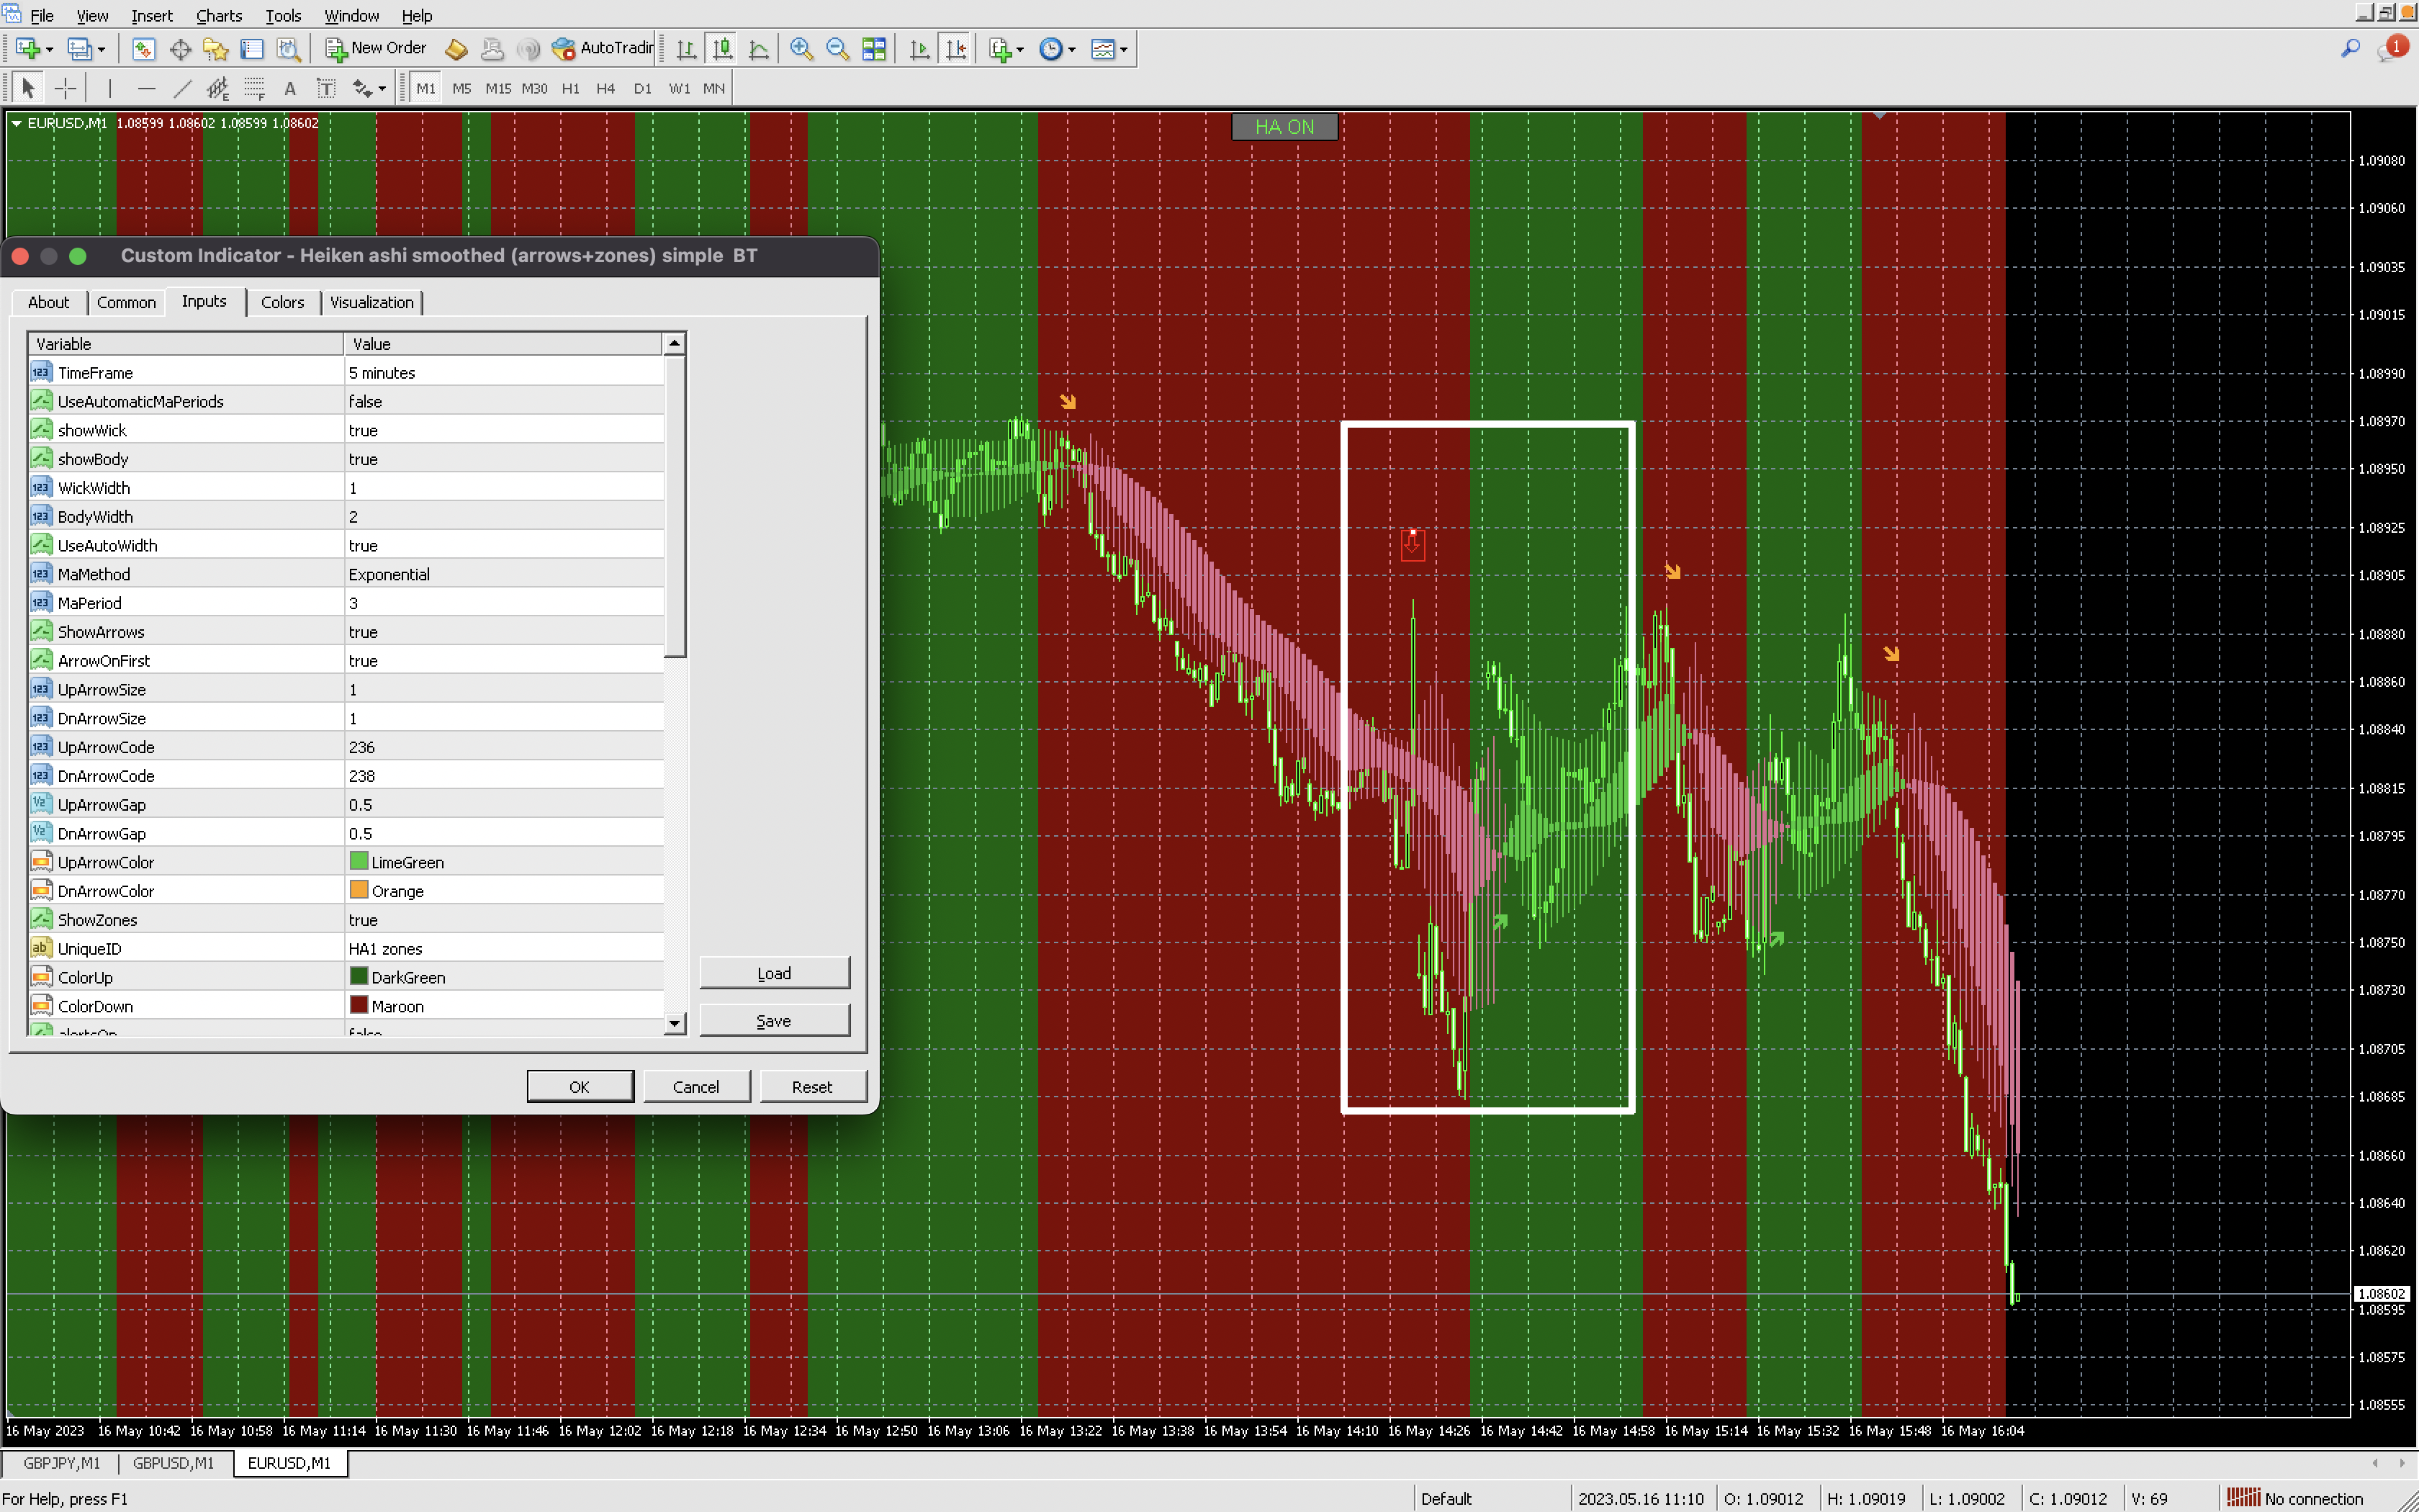Click the LimeGreen UpArrowColor swatch
The width and height of the screenshot is (2419, 1512).
click(359, 861)
